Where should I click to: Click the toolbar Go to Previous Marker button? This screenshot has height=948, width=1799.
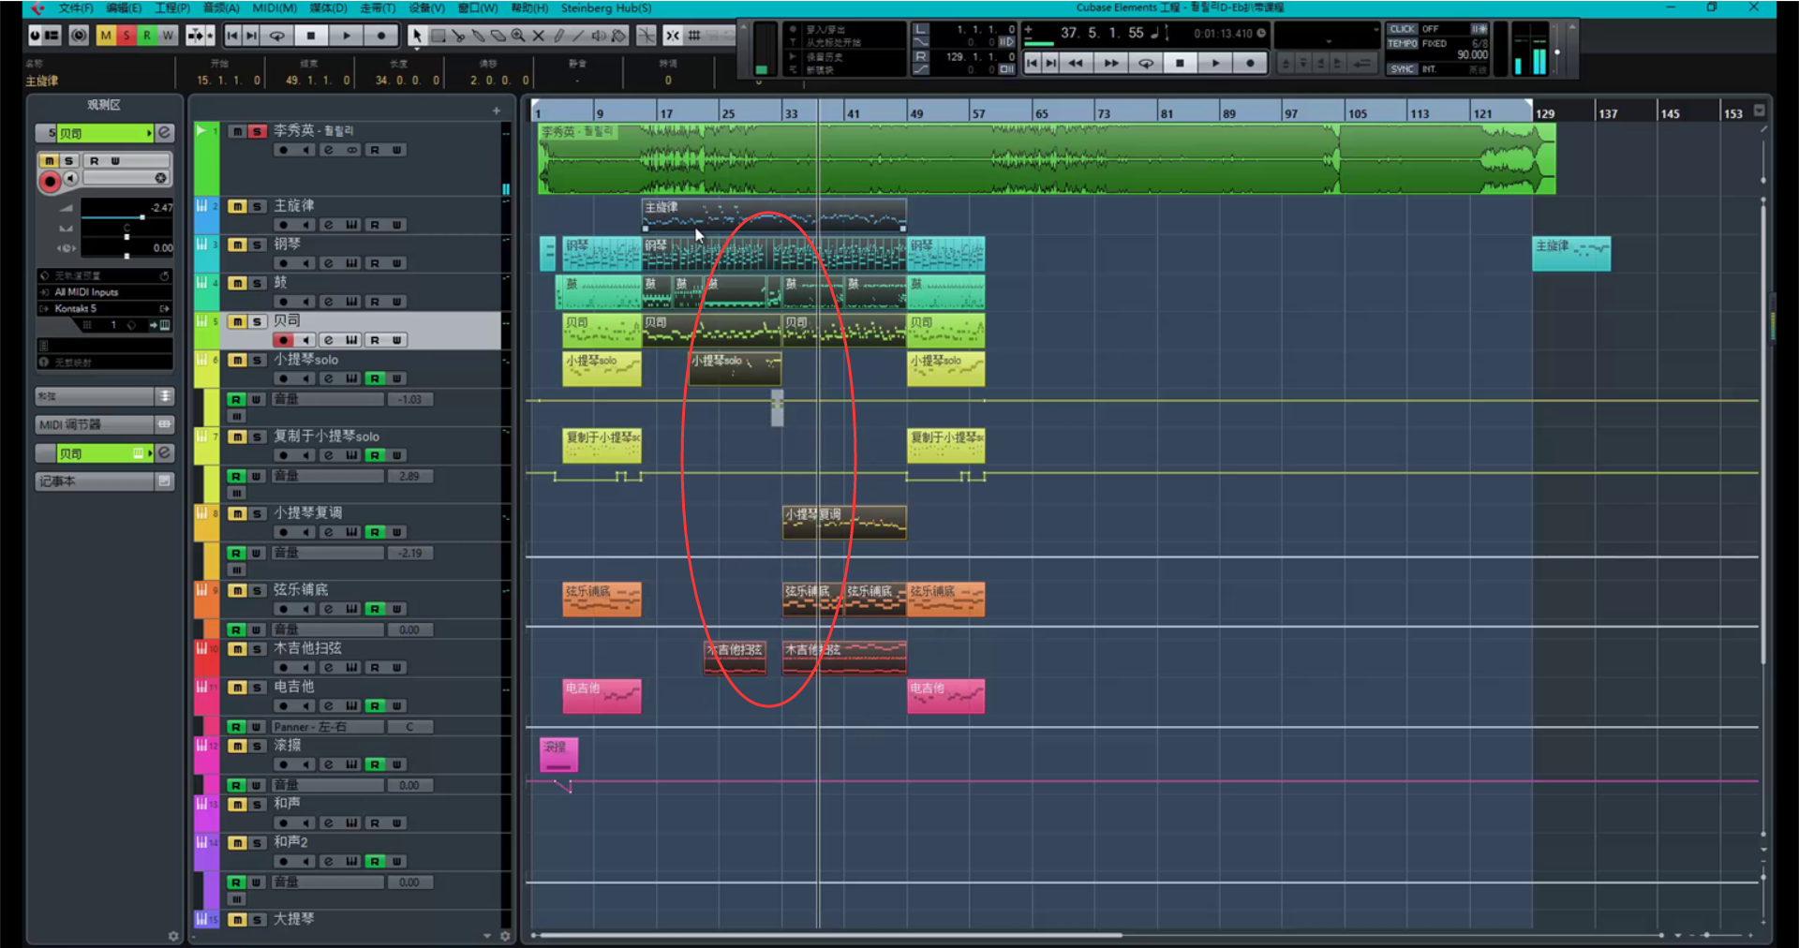point(232,36)
